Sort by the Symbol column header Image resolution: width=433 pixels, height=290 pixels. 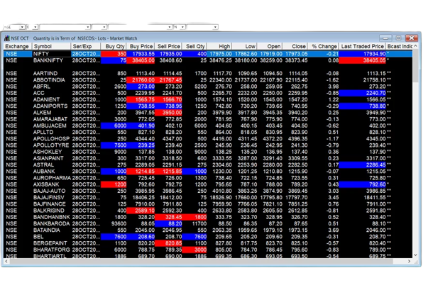[51, 46]
